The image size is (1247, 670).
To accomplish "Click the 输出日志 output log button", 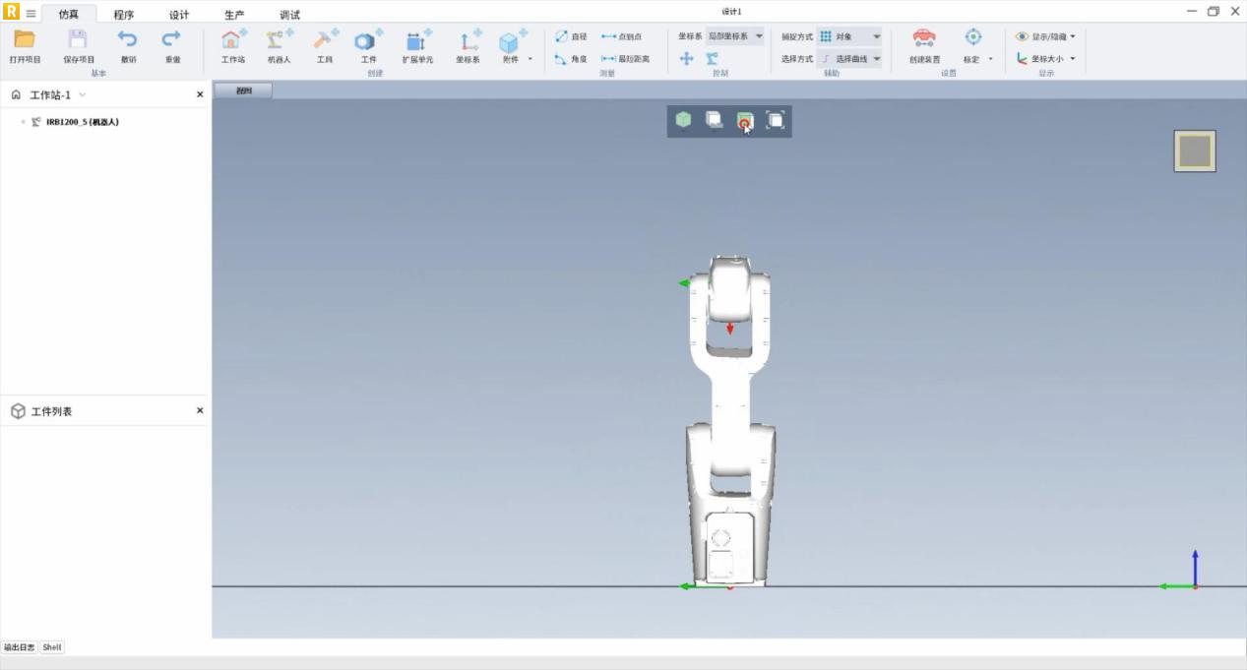I will click(x=19, y=647).
